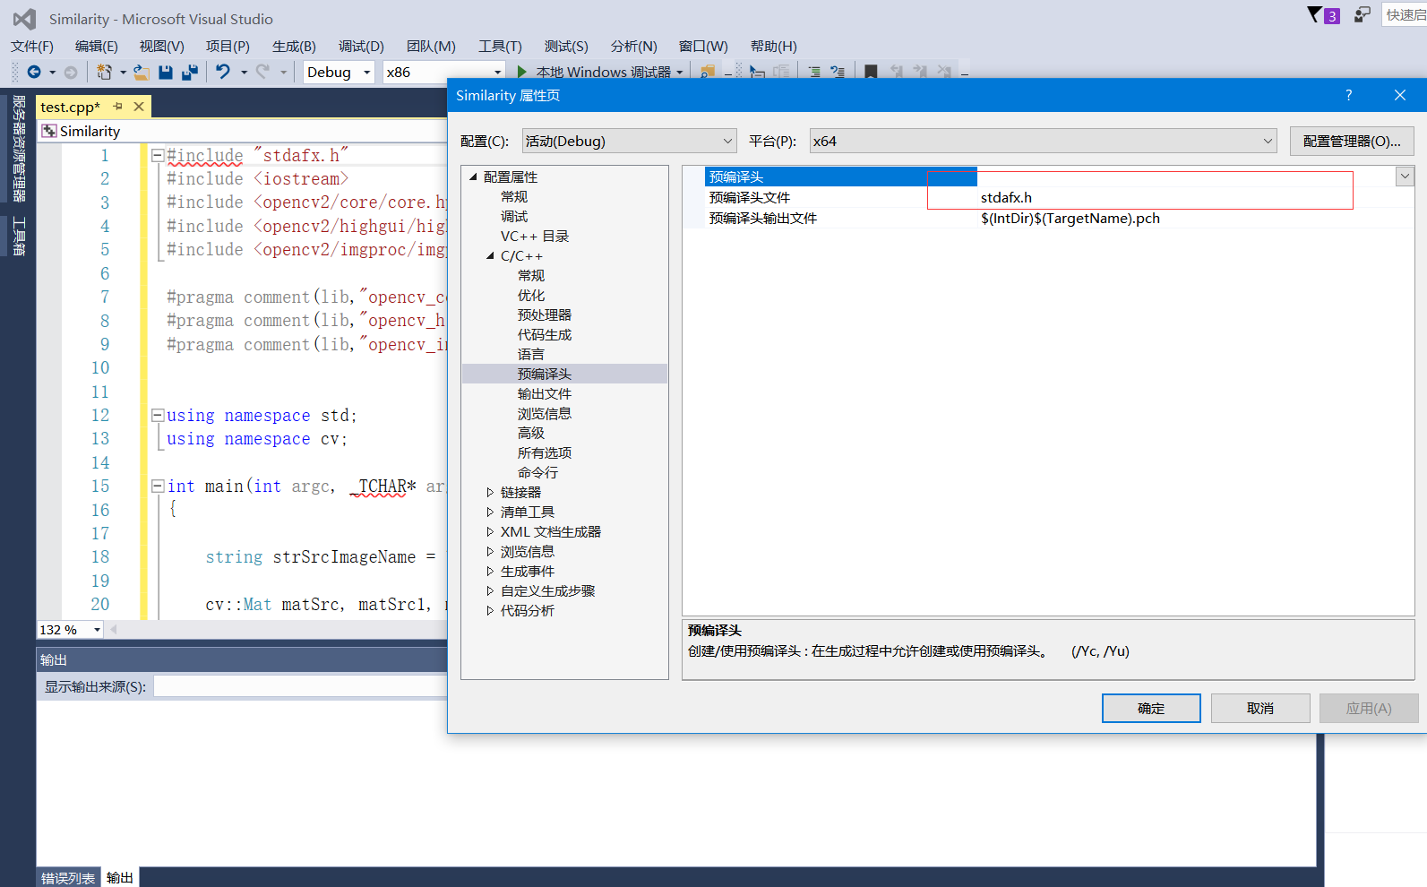Click the Show output from (显示输出来源) field
This screenshot has width=1427, height=887.
[301, 686]
